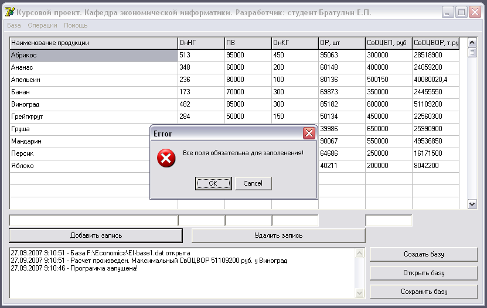This screenshot has height=308, width=487.
Task: Click cell 60148 in Ананас row
Action: point(342,67)
